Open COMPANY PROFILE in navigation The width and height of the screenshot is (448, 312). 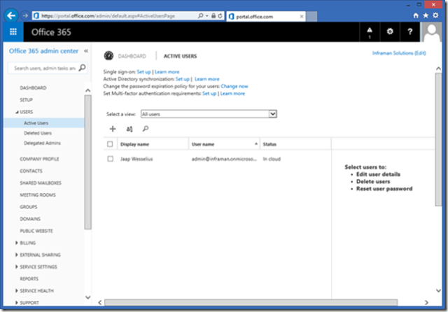coord(39,159)
